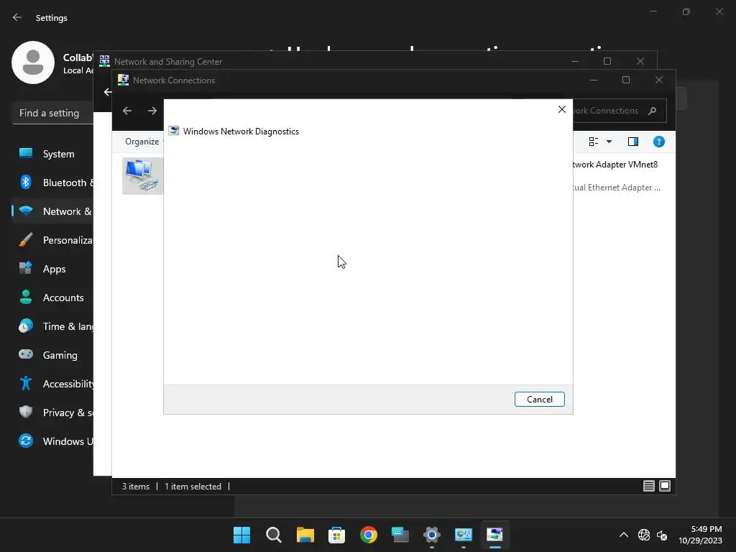
Task: Click the Network and Sharing Center title icon
Action: 104,61
